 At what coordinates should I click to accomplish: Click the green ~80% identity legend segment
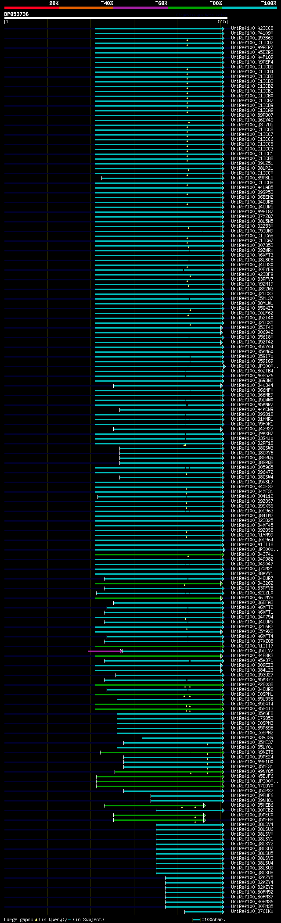[195, 8]
